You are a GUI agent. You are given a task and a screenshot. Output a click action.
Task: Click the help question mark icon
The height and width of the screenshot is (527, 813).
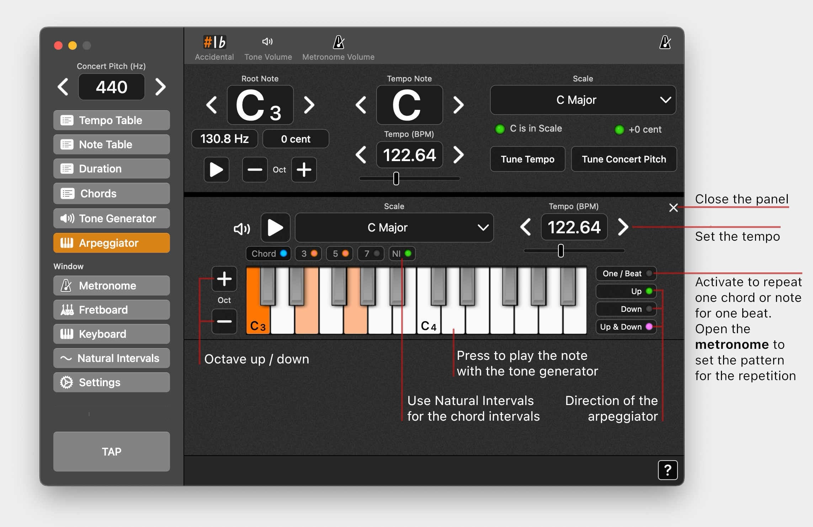tap(667, 470)
